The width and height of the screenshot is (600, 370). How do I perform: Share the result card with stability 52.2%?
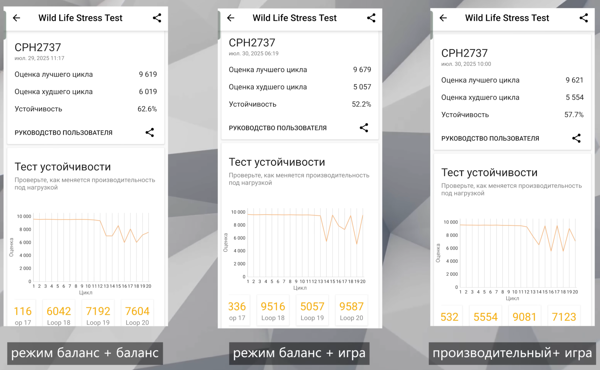(x=364, y=128)
